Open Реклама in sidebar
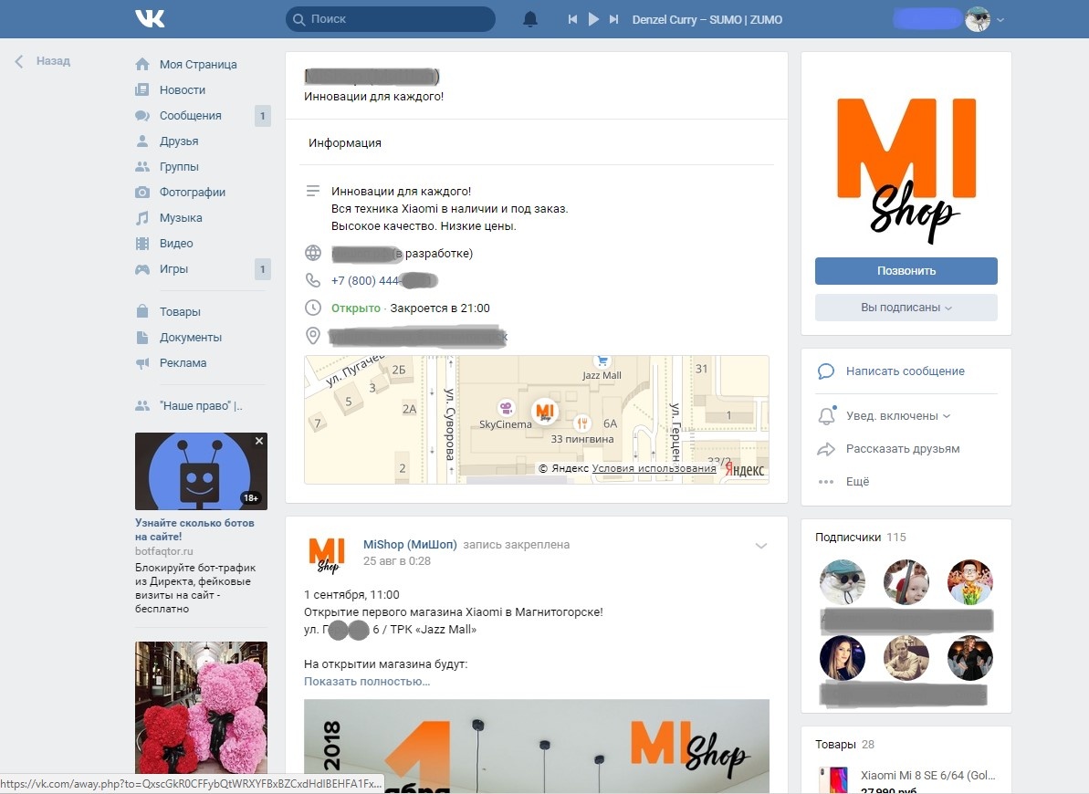Viewport: 1089px width, 794px height. [x=183, y=363]
